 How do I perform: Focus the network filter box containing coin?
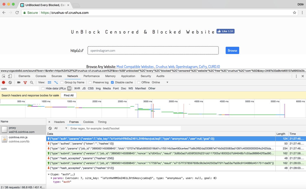click(20, 89)
